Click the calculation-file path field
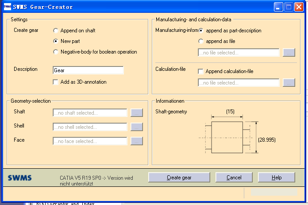 [239, 82]
